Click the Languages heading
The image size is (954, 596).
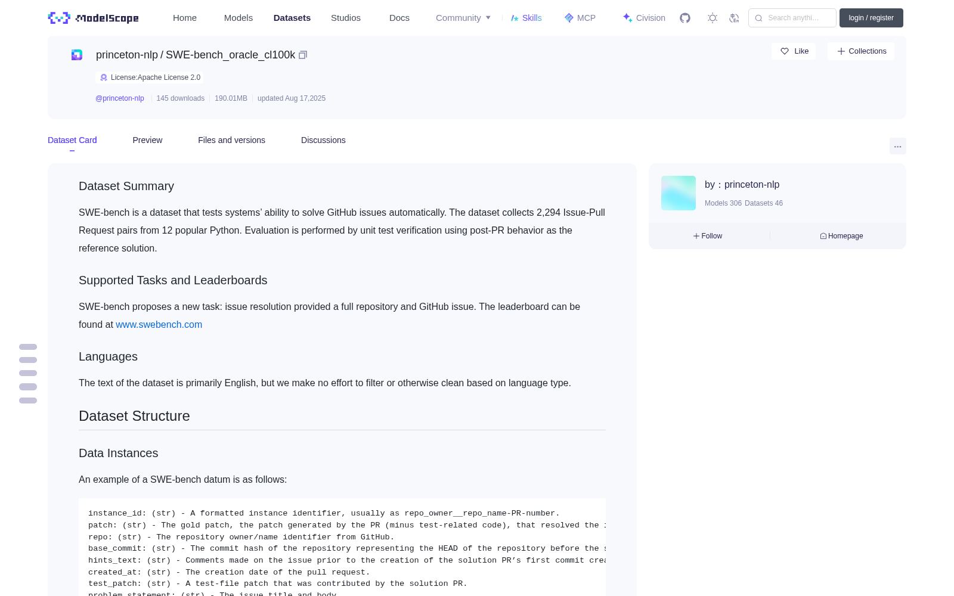(x=108, y=356)
